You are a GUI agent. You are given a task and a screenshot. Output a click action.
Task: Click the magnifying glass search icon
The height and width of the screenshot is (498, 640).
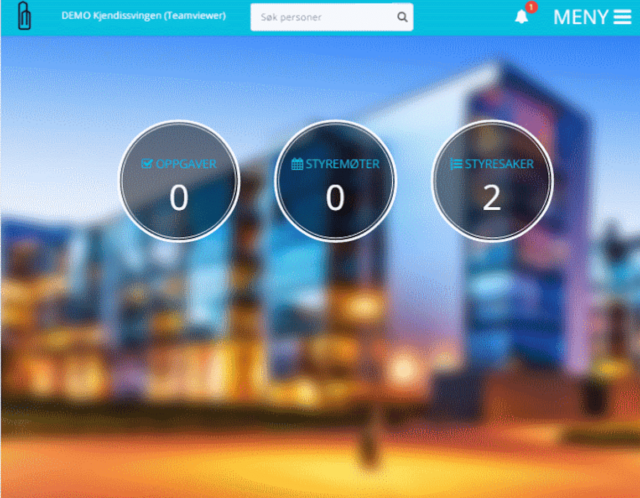tap(402, 17)
